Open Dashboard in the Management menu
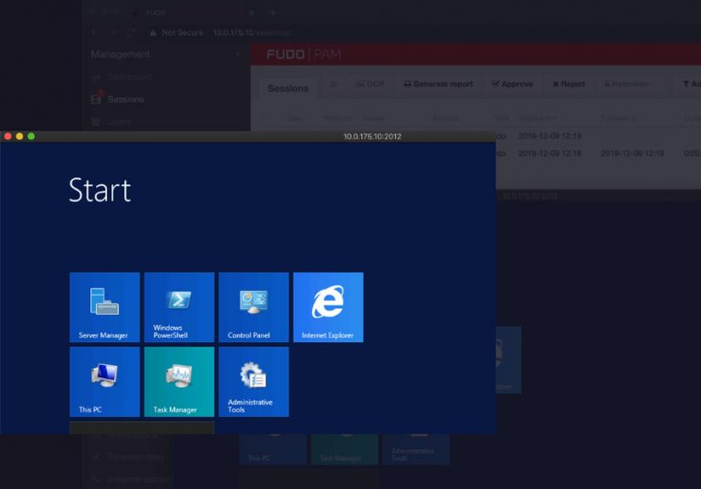 130,78
